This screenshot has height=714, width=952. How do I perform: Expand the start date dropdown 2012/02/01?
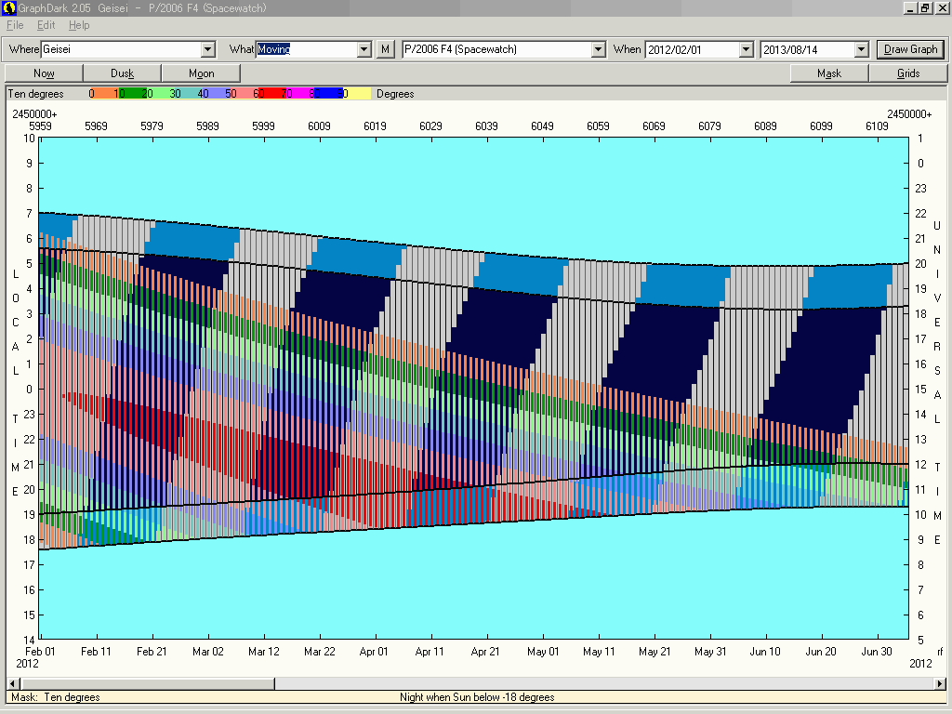point(746,49)
